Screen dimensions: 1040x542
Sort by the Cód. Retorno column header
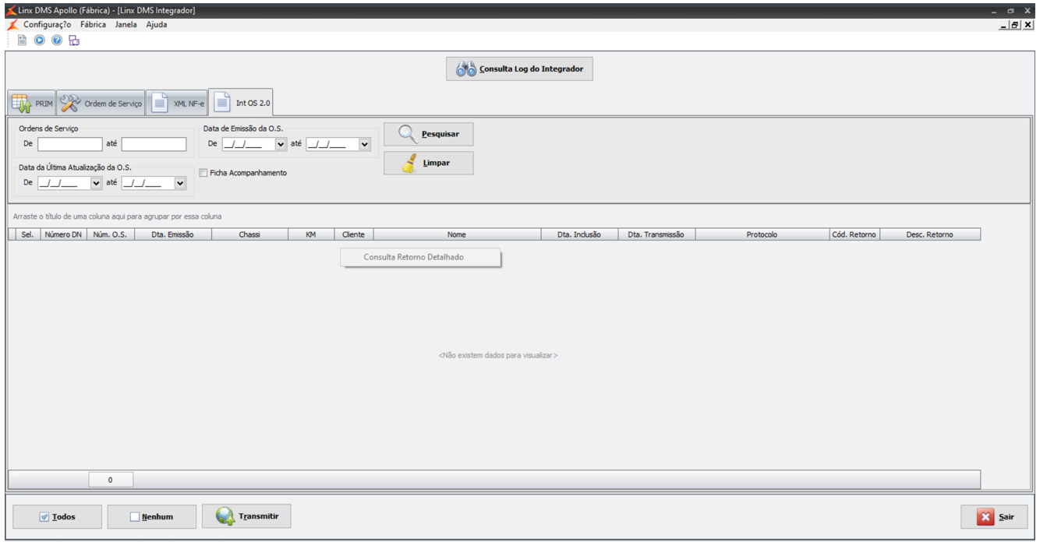pyautogui.click(x=855, y=234)
